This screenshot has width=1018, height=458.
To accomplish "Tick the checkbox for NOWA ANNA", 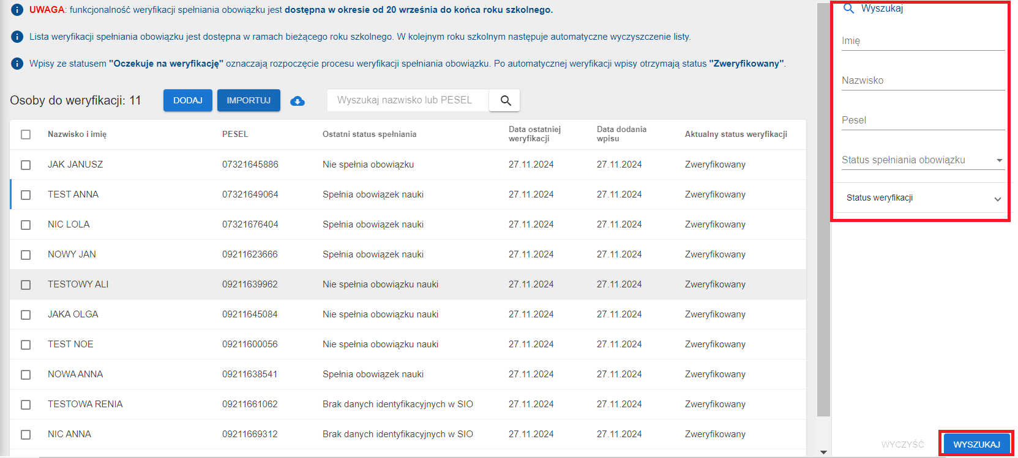I will click(x=26, y=375).
